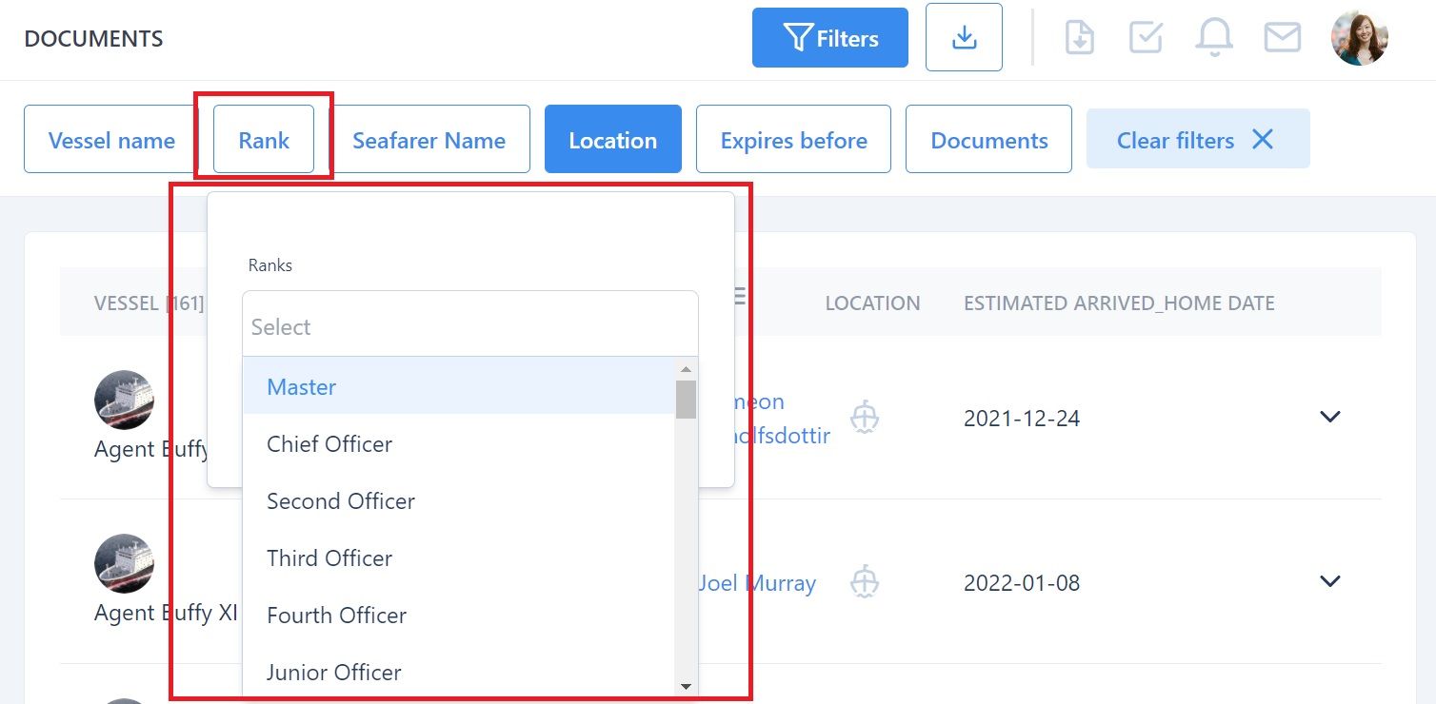The image size is (1436, 704).
Task: Open the notifications bell
Action: tap(1214, 38)
